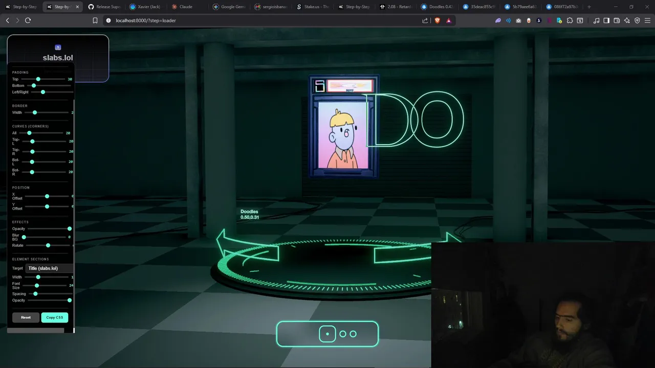The height and width of the screenshot is (368, 655).
Task: Click the left arrow on the holographic platform
Action: click(248, 246)
